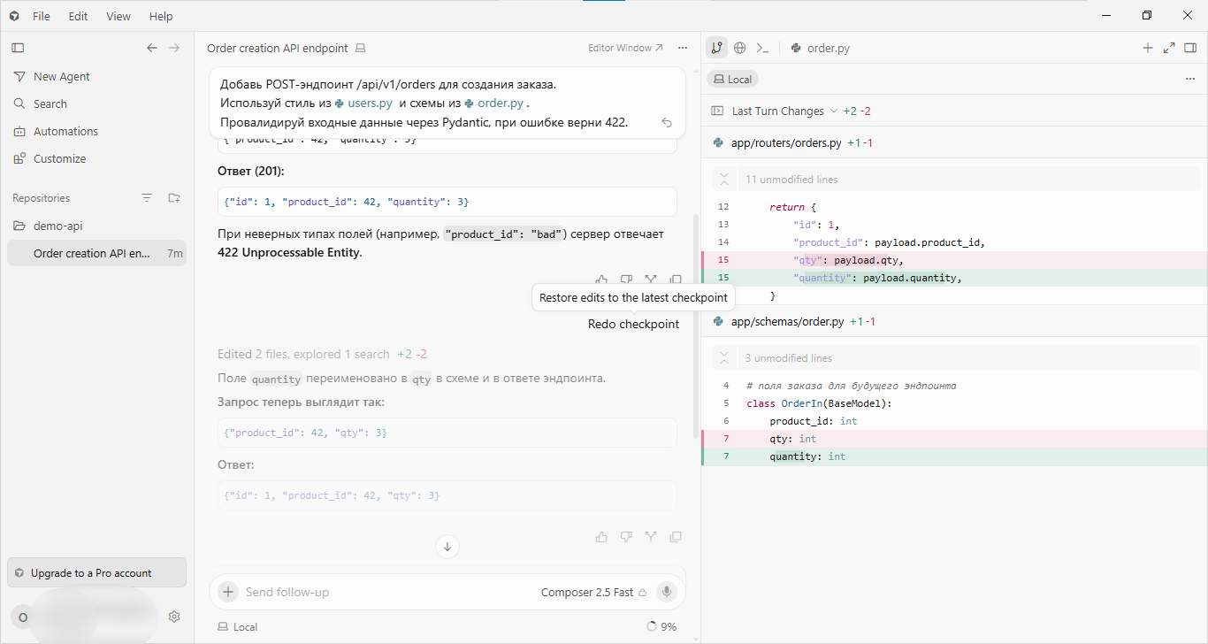
Task: Click the thumbs up icon on first response
Action: tap(601, 280)
